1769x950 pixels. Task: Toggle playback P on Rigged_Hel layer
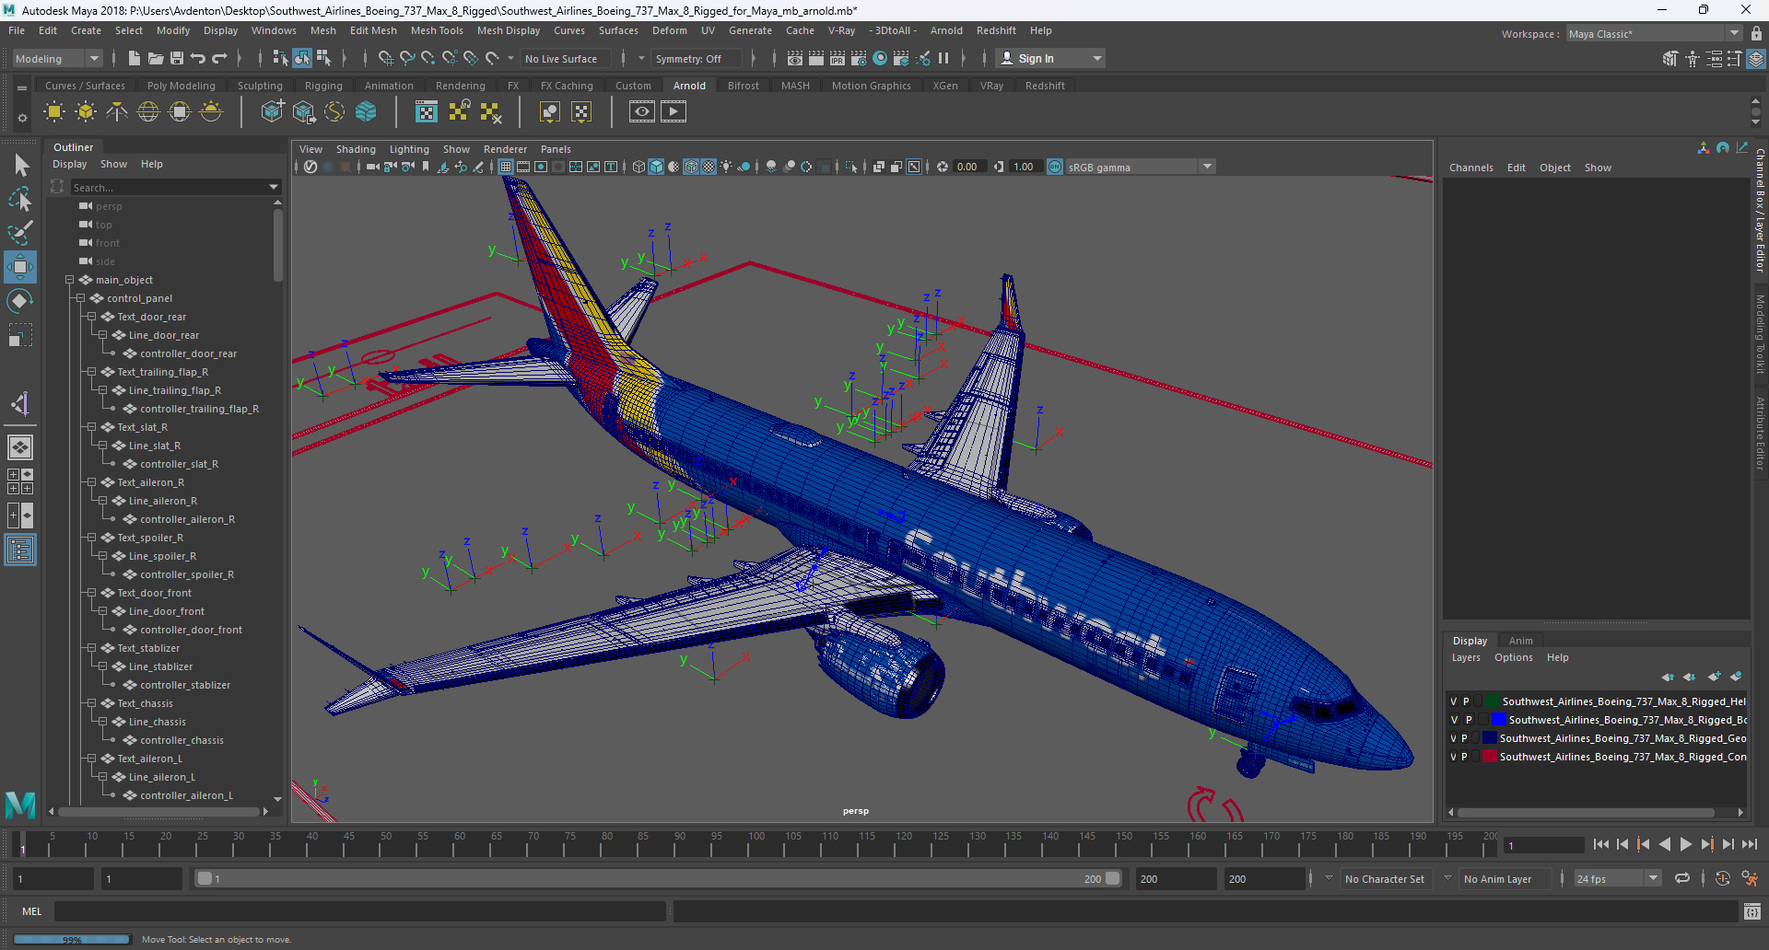click(1466, 701)
